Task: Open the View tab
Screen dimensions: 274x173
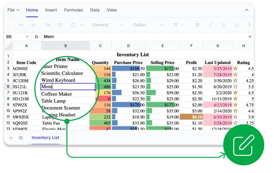Action: [112, 10]
